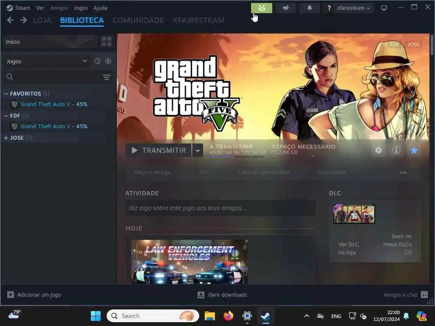Screen dimensions: 435x326
Task: Open the COMUNIDADE tab
Action: click(x=138, y=20)
